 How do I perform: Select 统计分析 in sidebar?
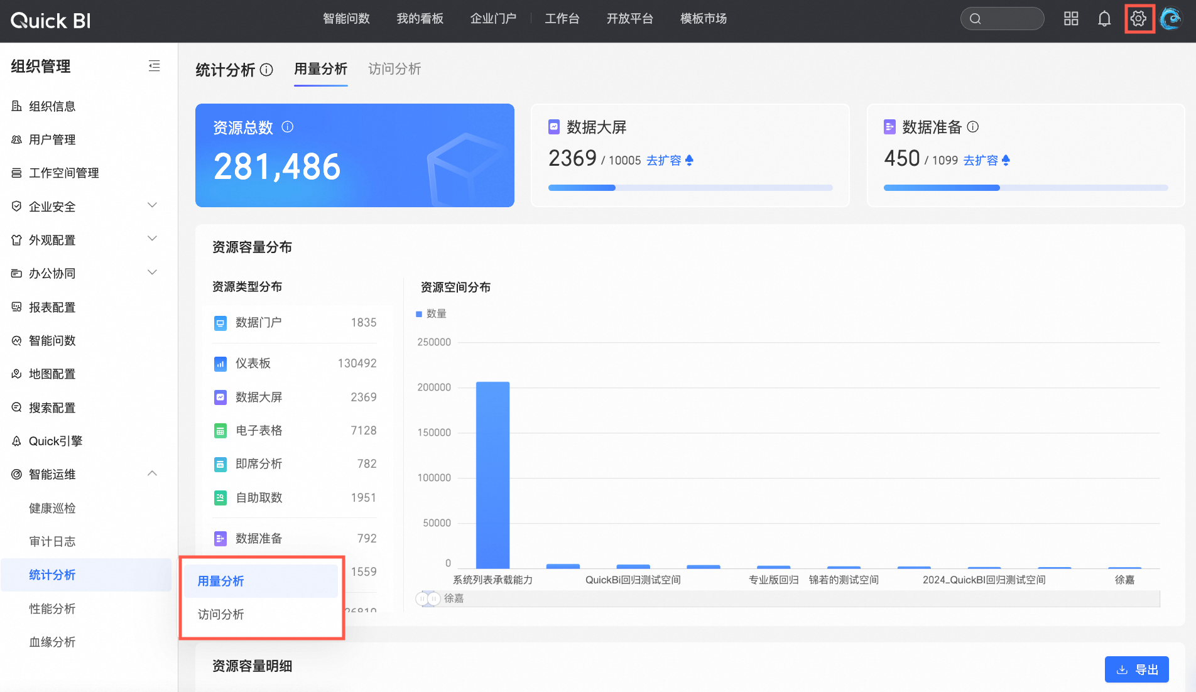tap(86, 575)
